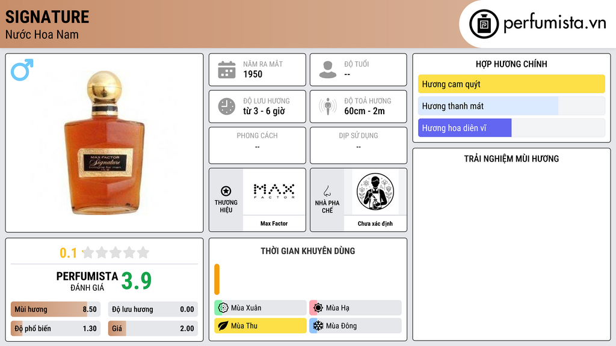This screenshot has height=346, width=616.
Task: Click the PERFUMISTA ĐÁNH GIÁ label
Action: point(87,281)
